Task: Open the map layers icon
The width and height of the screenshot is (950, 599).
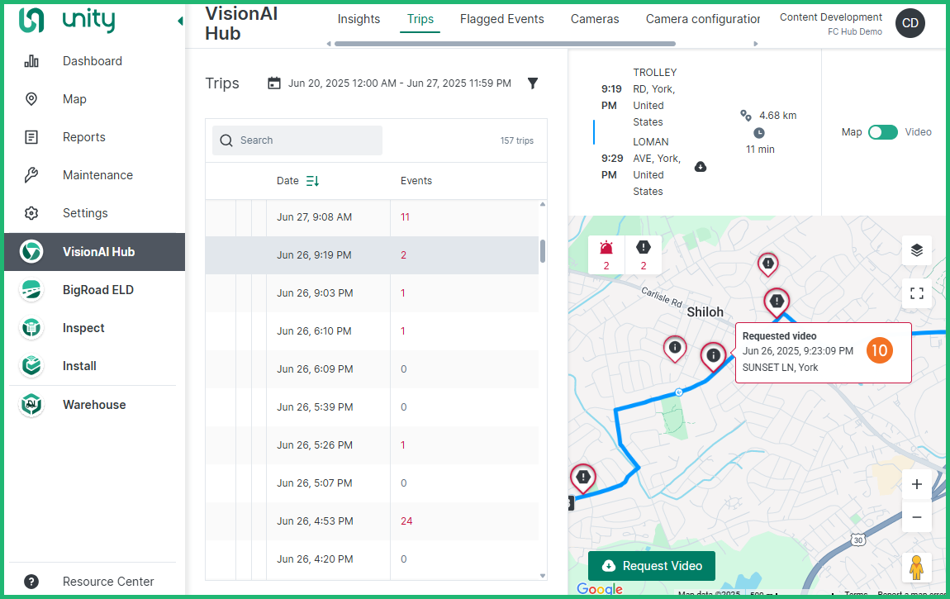Action: tap(916, 250)
